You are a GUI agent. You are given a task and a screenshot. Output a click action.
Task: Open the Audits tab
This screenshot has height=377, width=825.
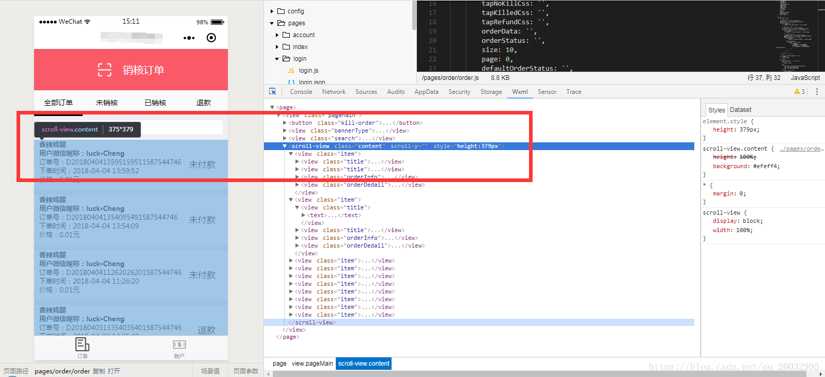[x=396, y=92]
